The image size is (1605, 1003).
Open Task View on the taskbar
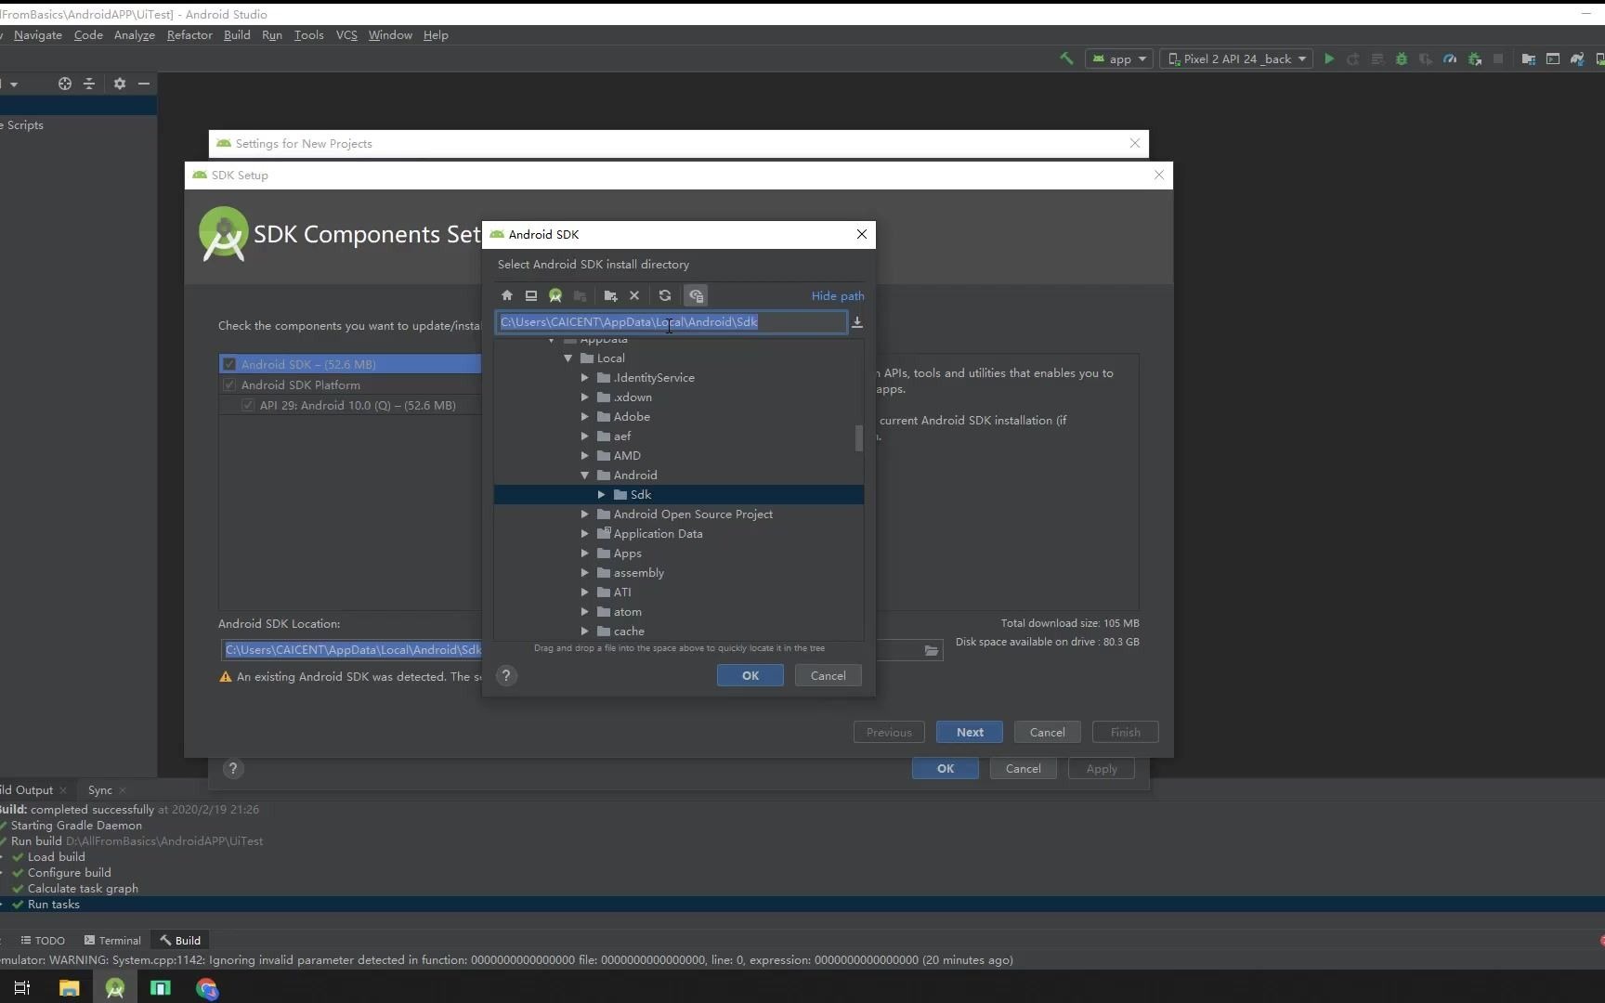click(22, 988)
